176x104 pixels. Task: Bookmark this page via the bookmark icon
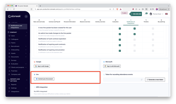tap(31, 9)
